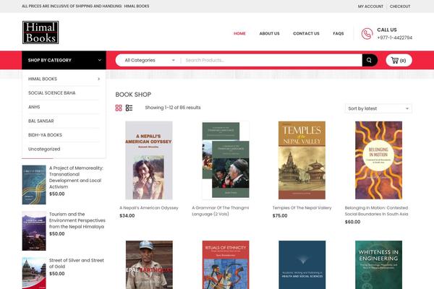
Task: Open Whiteness in Engineering book cover
Action: coord(378,264)
